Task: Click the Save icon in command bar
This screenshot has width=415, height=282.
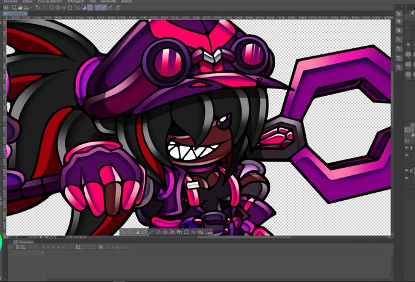Action: (26, 7)
